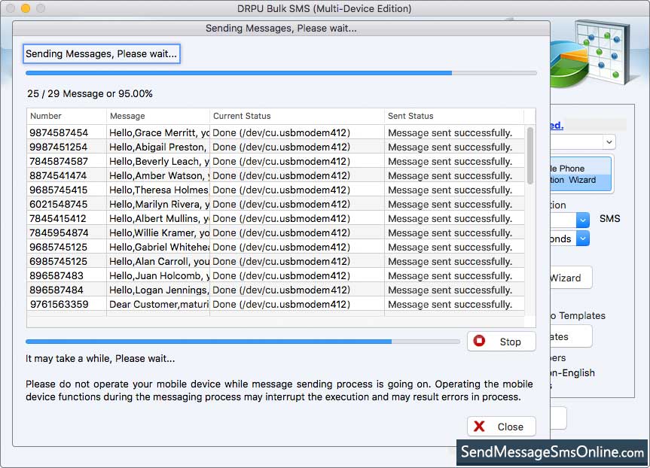
Task: Click 'Message sent successfully.' for number 9987451254
Action: pos(450,147)
